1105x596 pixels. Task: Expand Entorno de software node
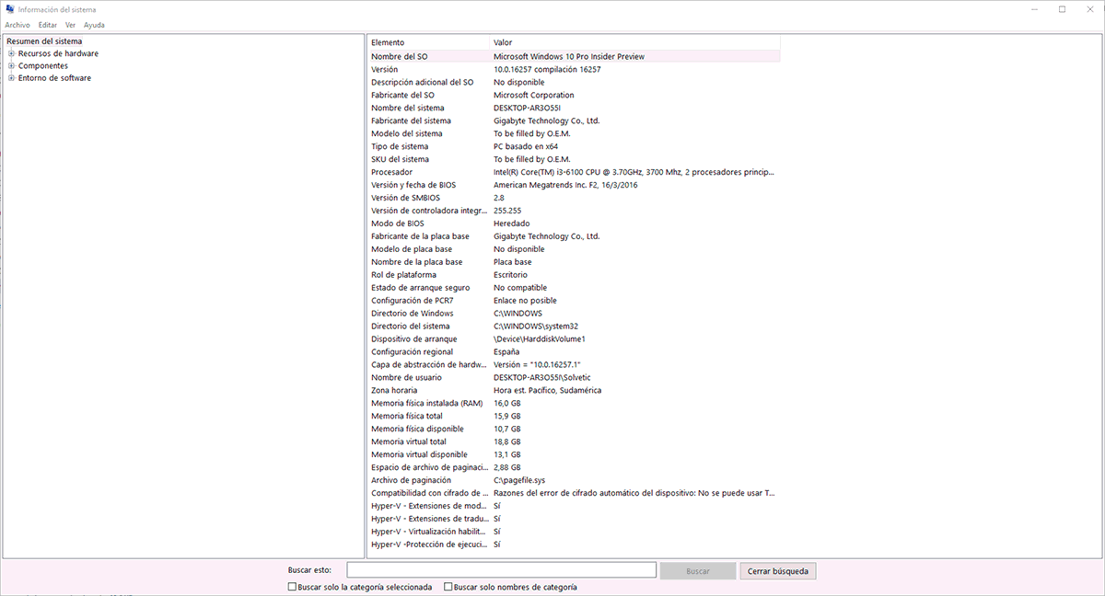point(11,78)
